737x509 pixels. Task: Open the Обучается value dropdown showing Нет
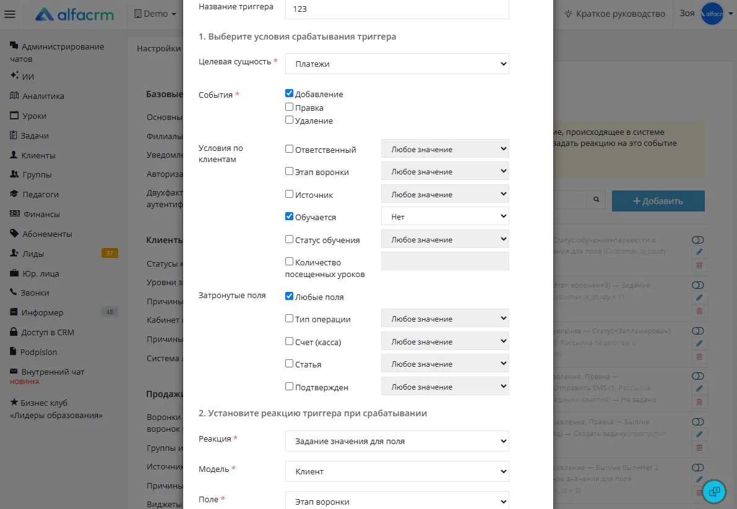point(445,216)
